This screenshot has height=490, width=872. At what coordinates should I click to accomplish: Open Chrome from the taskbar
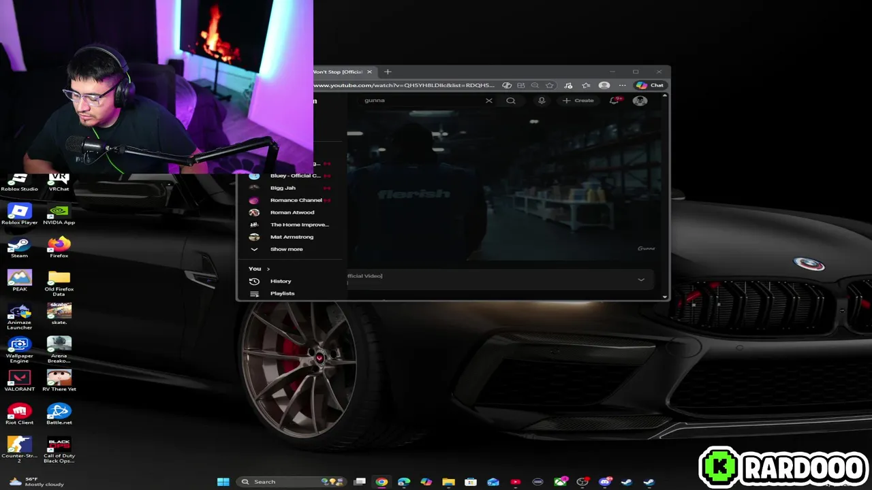coord(381,482)
